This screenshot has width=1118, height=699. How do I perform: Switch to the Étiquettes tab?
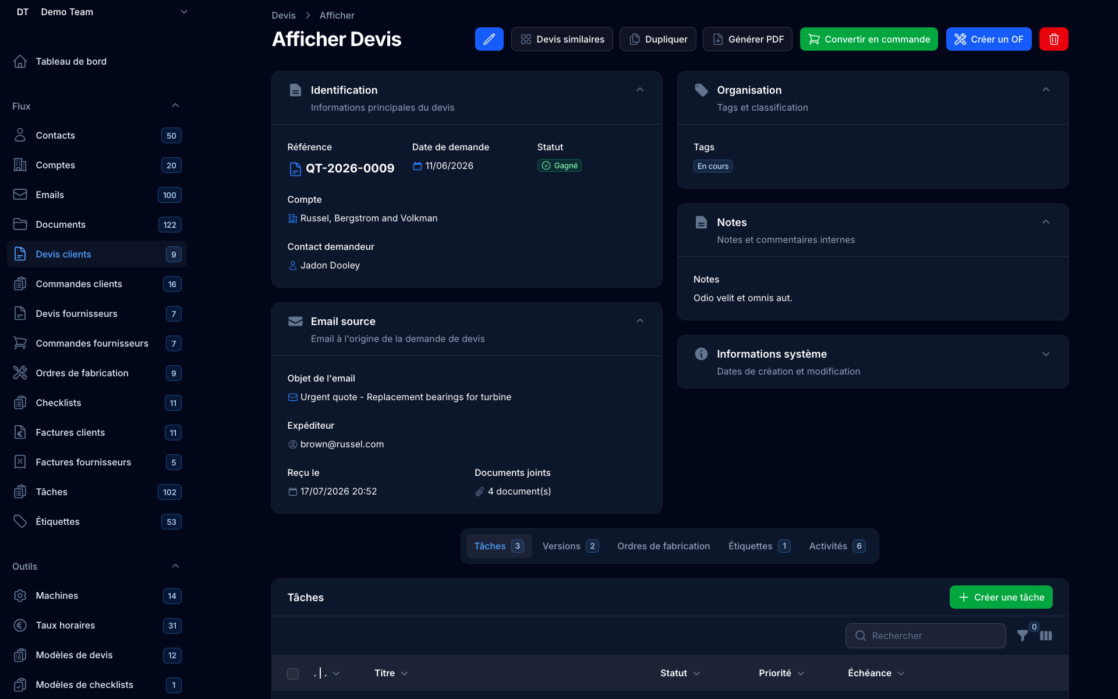pos(759,546)
